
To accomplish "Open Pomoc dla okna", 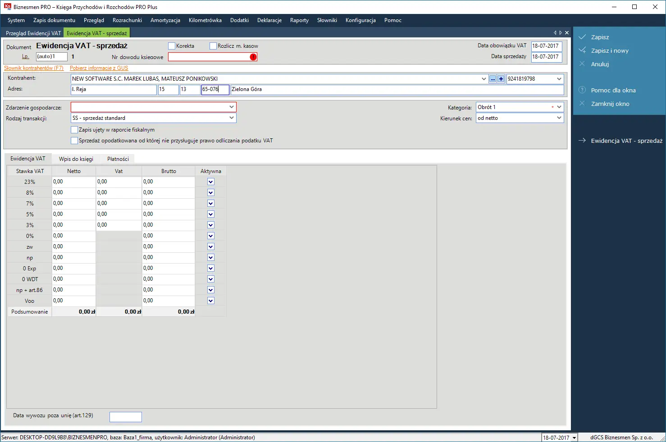I will tap(613, 90).
